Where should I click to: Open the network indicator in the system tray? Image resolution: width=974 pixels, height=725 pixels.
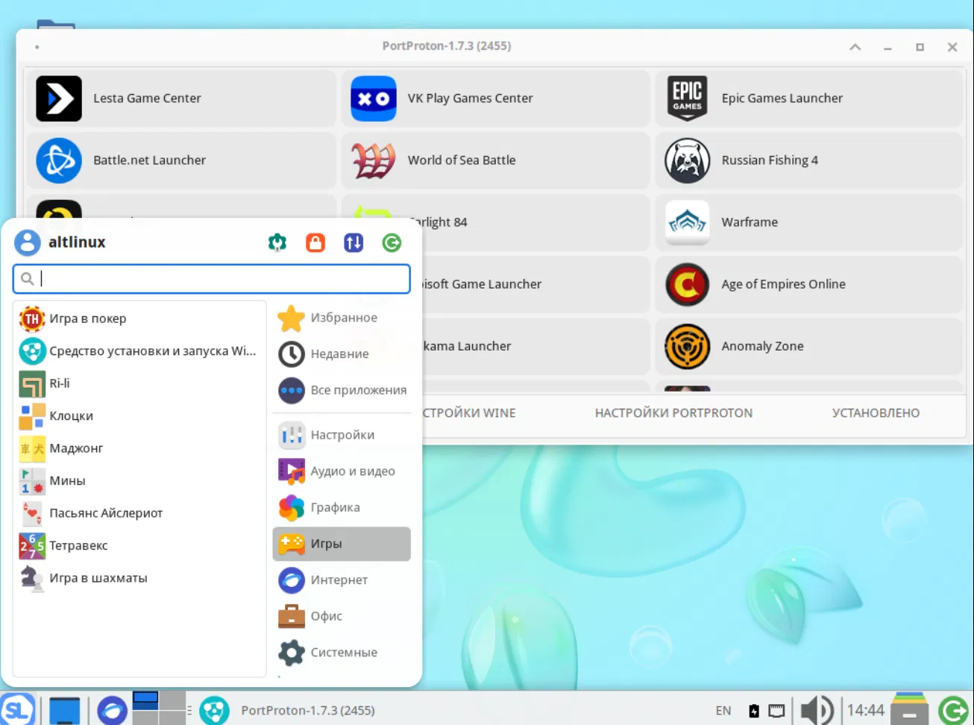776,711
